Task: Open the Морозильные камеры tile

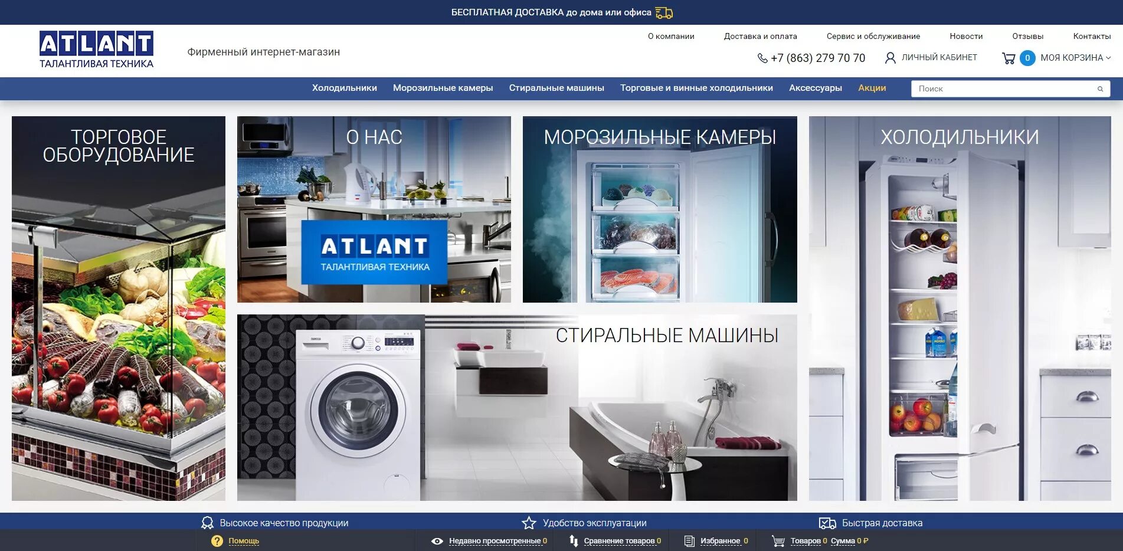Action: (660, 209)
